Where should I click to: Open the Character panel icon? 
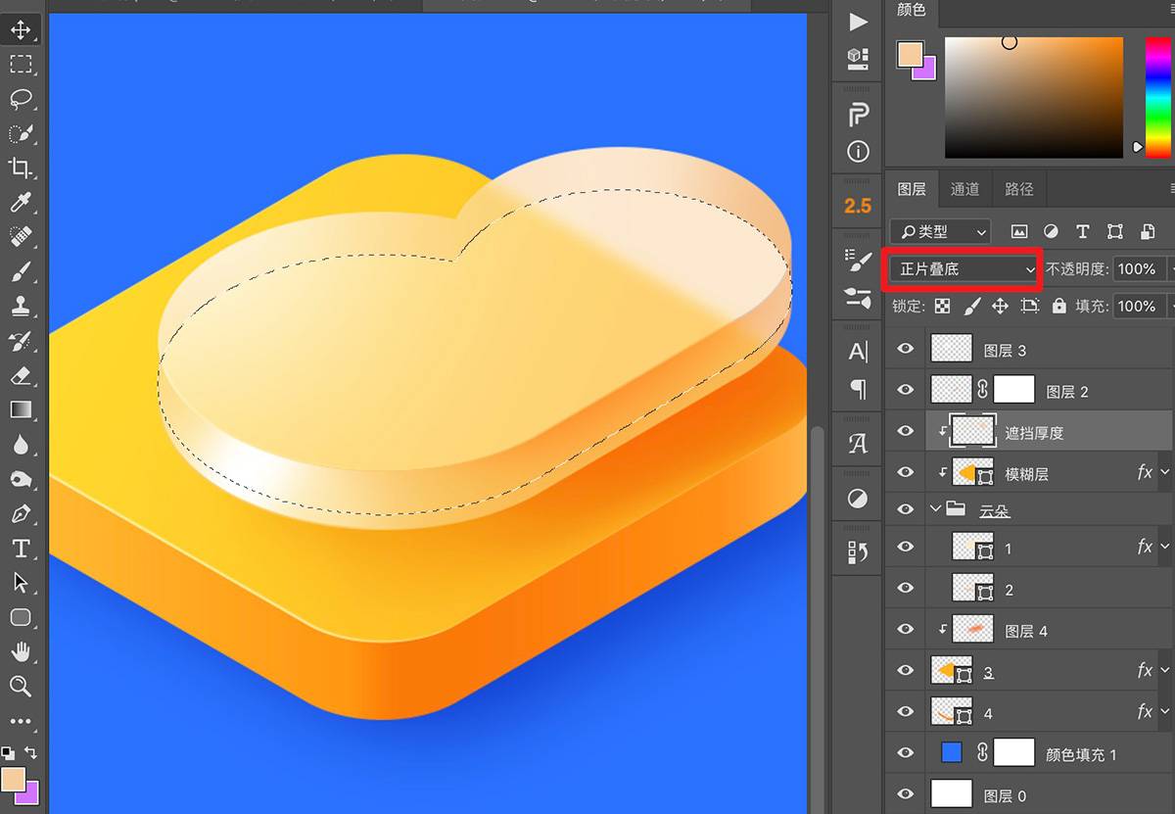coord(858,352)
